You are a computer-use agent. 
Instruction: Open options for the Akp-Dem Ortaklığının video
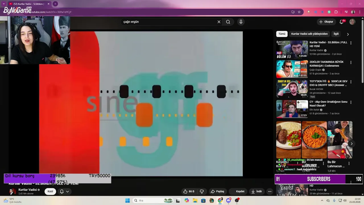tap(351, 102)
